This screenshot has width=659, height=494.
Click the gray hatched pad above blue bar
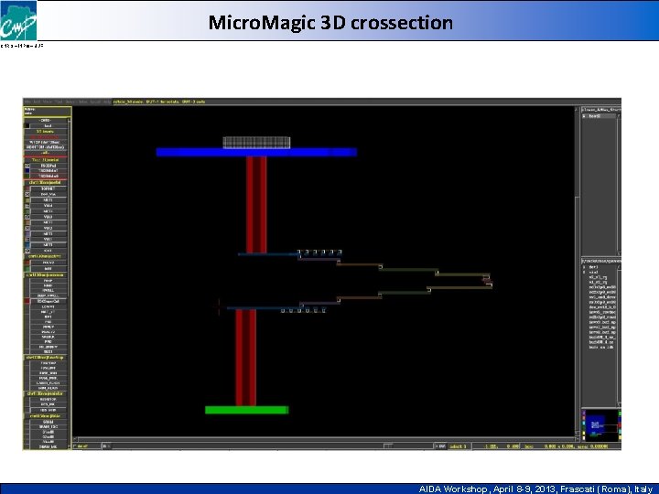256,143
